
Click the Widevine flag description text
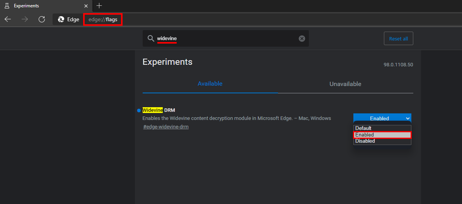[237, 118]
